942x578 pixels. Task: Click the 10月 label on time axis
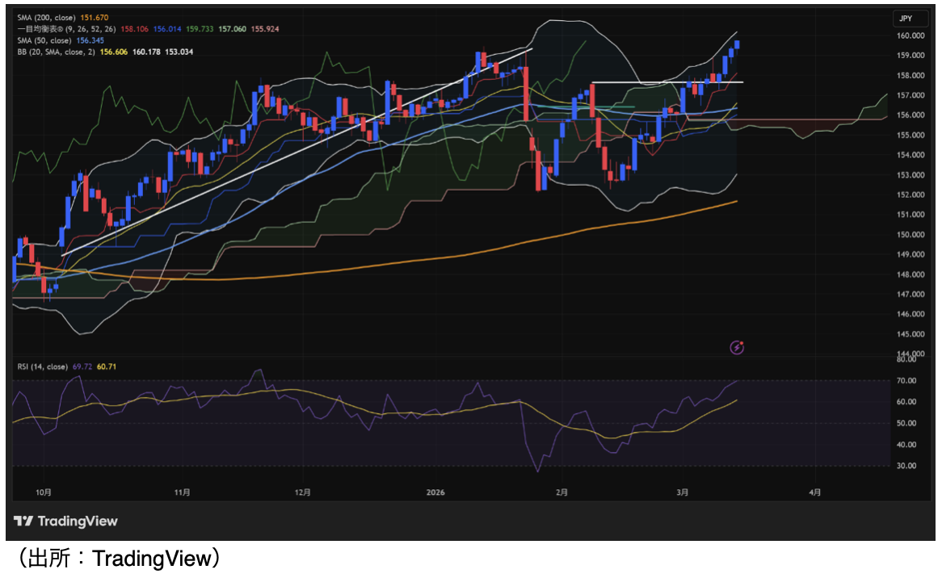[44, 492]
